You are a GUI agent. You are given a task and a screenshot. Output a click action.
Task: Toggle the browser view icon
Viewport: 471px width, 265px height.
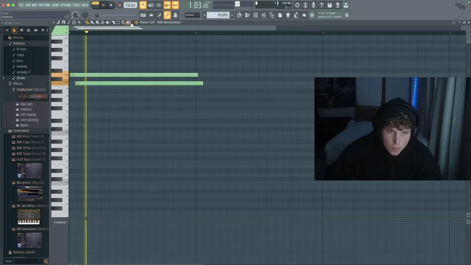point(272,15)
